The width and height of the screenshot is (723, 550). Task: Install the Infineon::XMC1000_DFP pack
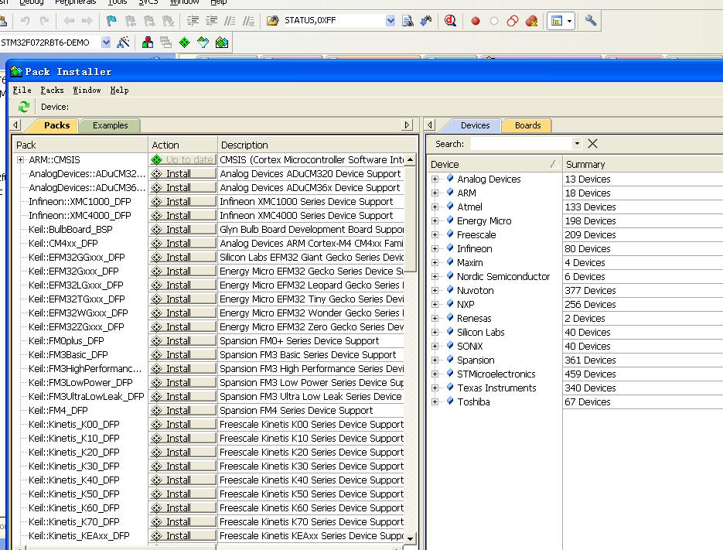point(182,202)
